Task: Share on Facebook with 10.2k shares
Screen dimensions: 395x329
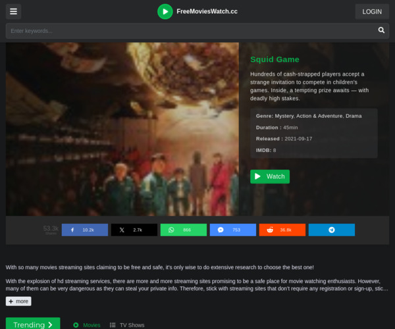Action: (x=85, y=230)
